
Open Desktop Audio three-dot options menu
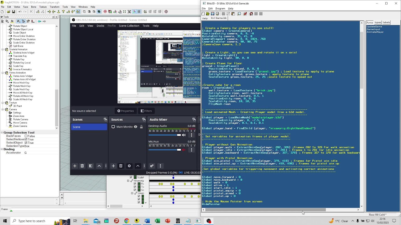click(x=191, y=135)
